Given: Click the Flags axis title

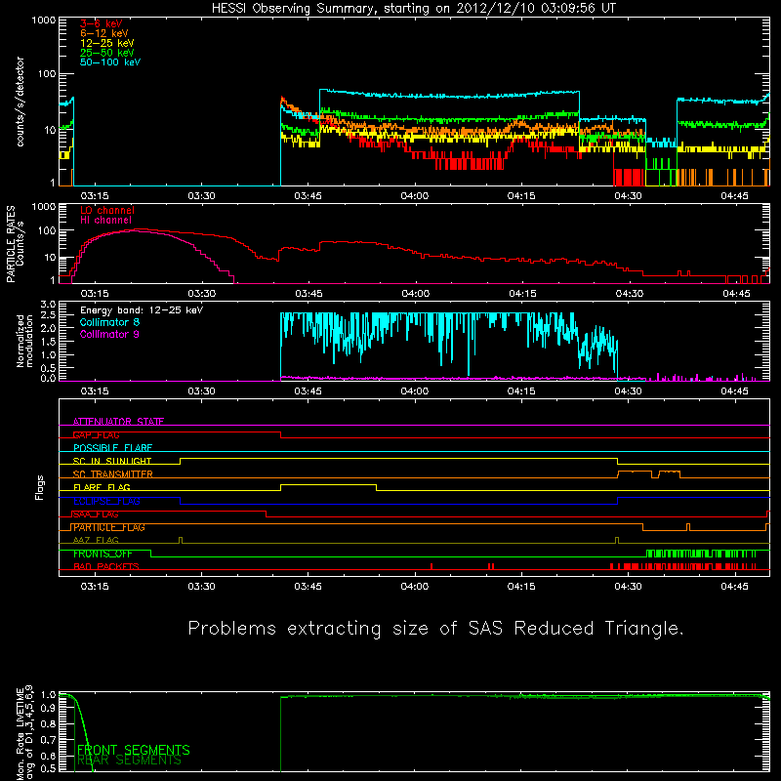Looking at the screenshot, I should pyautogui.click(x=40, y=487).
